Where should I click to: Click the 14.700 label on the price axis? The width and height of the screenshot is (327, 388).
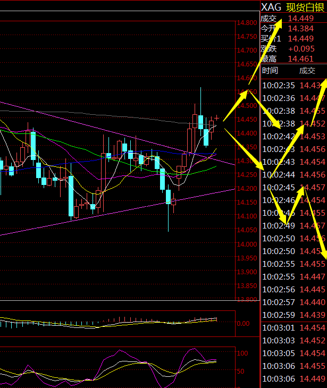coord(247,50)
